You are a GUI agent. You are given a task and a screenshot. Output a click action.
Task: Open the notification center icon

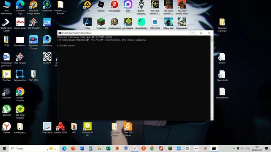pyautogui.click(x=267, y=148)
